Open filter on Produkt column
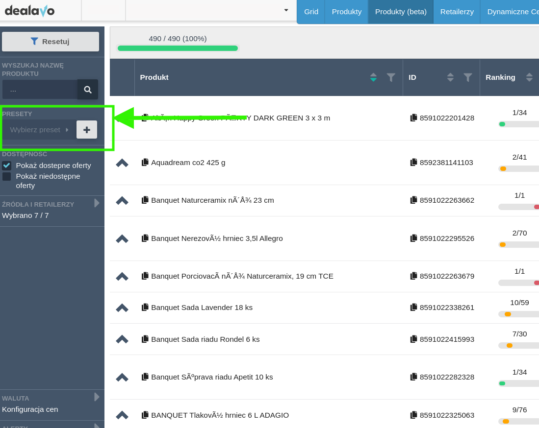539x428 pixels. (391, 77)
